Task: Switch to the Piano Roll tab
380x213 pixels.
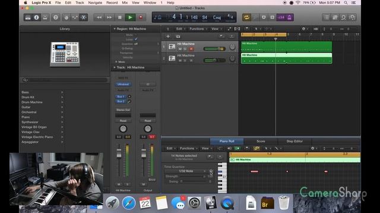Action: tap(227, 141)
